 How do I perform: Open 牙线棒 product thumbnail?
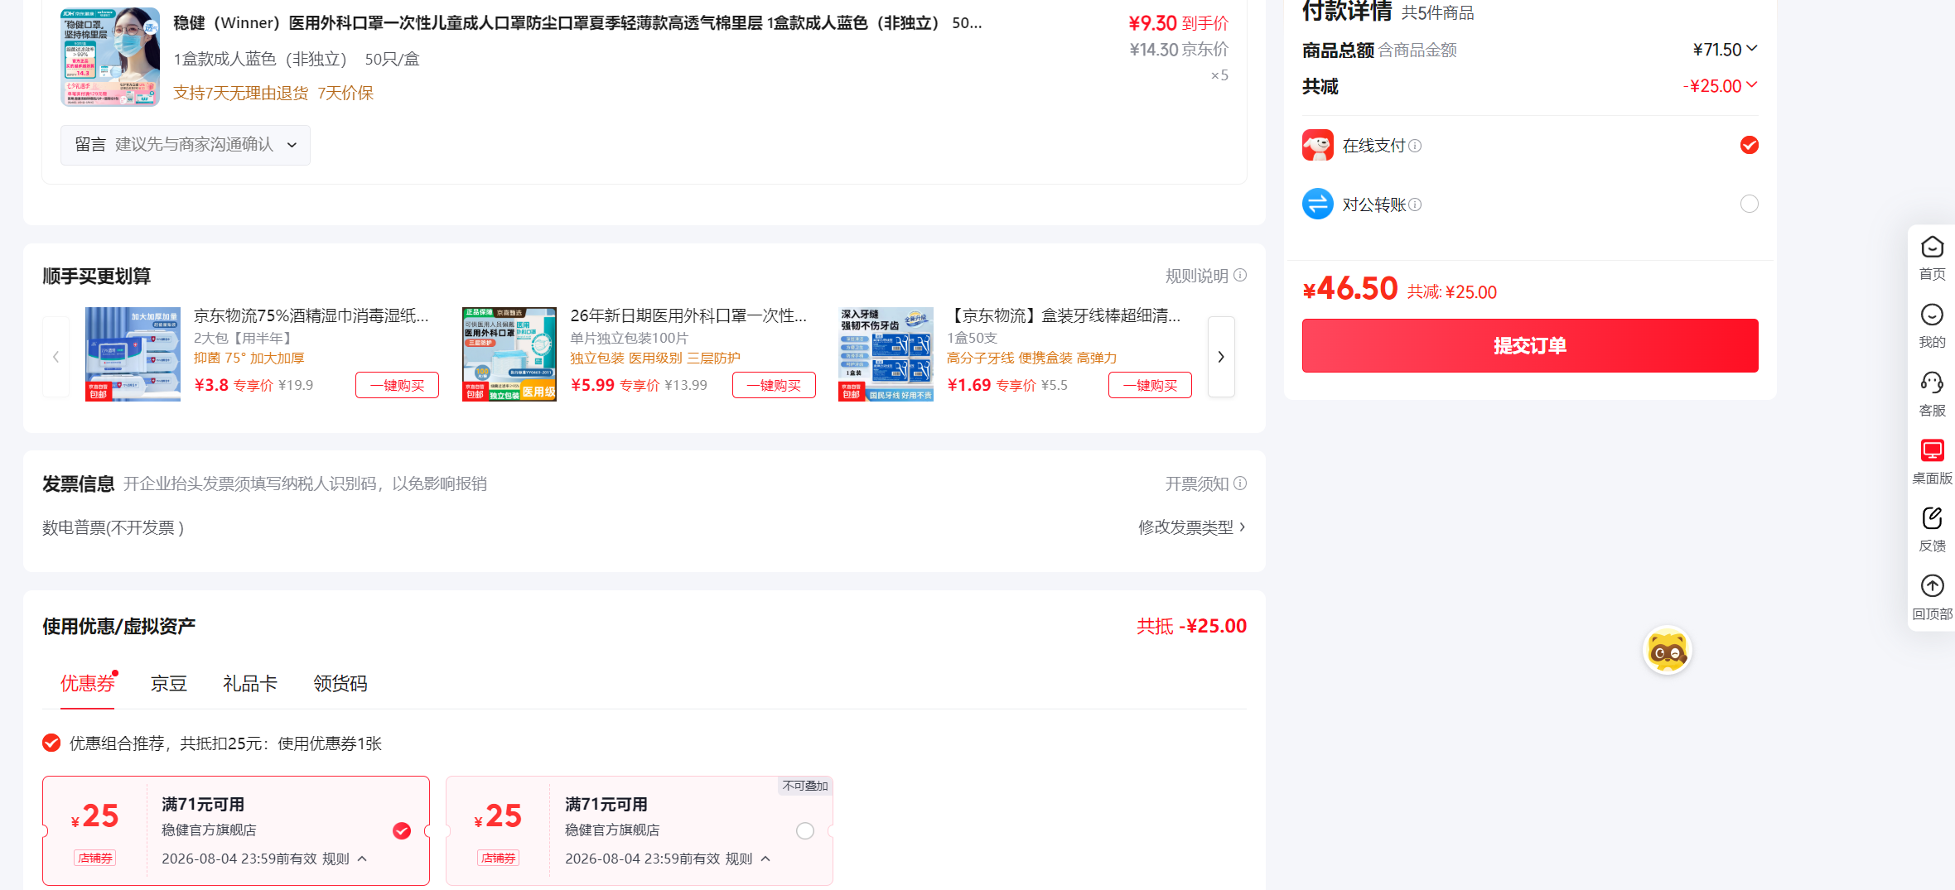[x=886, y=354]
